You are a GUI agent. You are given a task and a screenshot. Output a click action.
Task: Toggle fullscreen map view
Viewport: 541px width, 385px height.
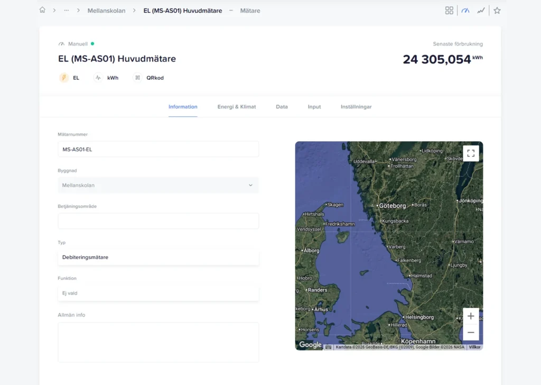(471, 153)
